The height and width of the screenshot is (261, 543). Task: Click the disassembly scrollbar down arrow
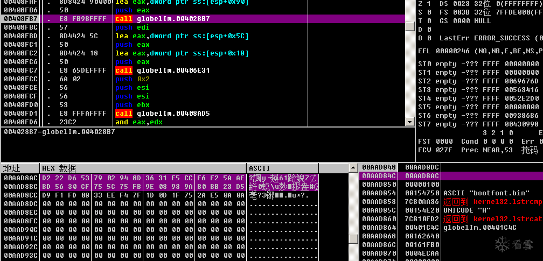[410, 122]
